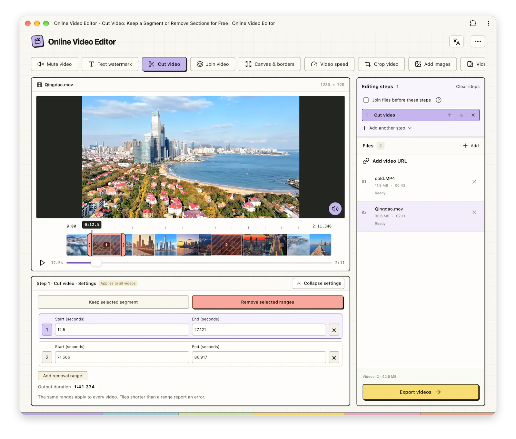This screenshot has height=439, width=516.
Task: Open the Video speed tool
Action: pos(329,64)
